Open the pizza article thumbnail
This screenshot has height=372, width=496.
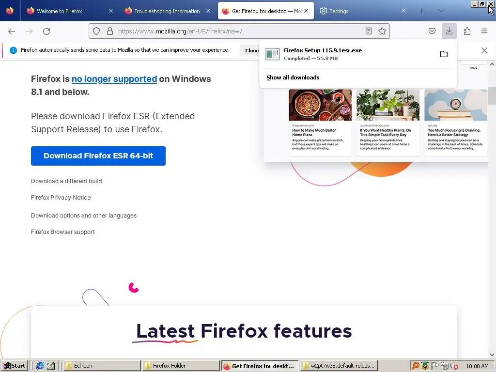[320, 105]
